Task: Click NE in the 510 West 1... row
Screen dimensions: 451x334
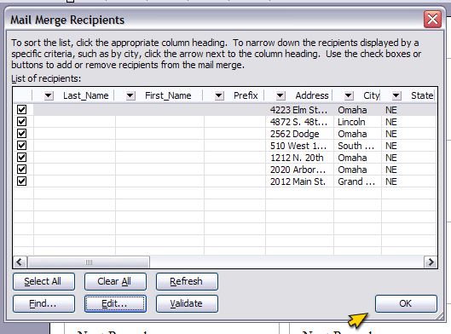Action: tap(390, 146)
